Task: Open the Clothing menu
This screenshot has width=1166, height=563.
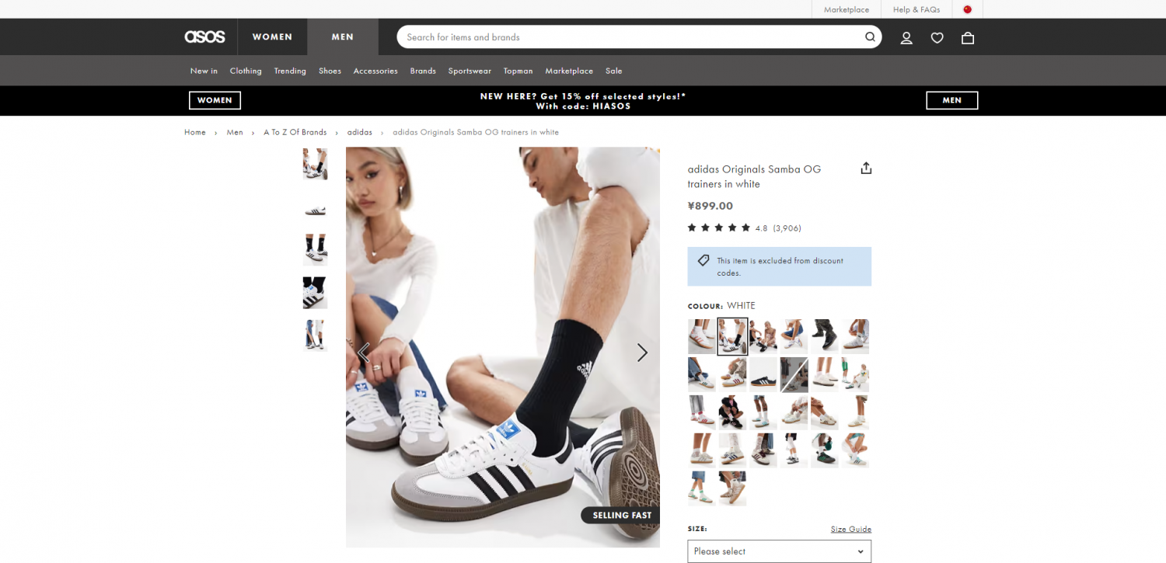Action: (x=246, y=71)
